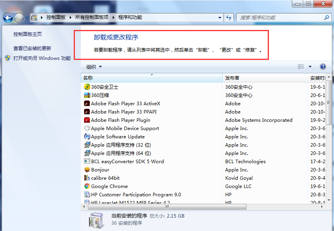Expand the arrow after 所有控制面板项 breadcrumb
Viewport: 334px width, 231px height.
[113, 17]
